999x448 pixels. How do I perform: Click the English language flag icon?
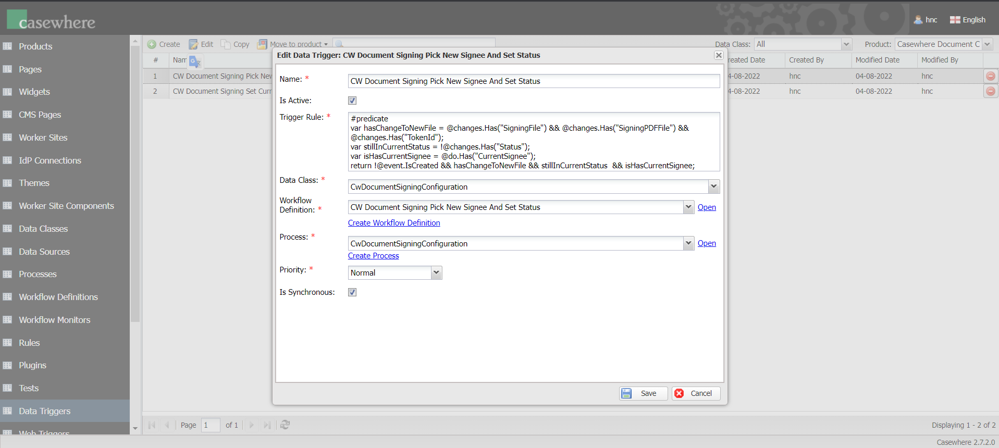pyautogui.click(x=955, y=20)
